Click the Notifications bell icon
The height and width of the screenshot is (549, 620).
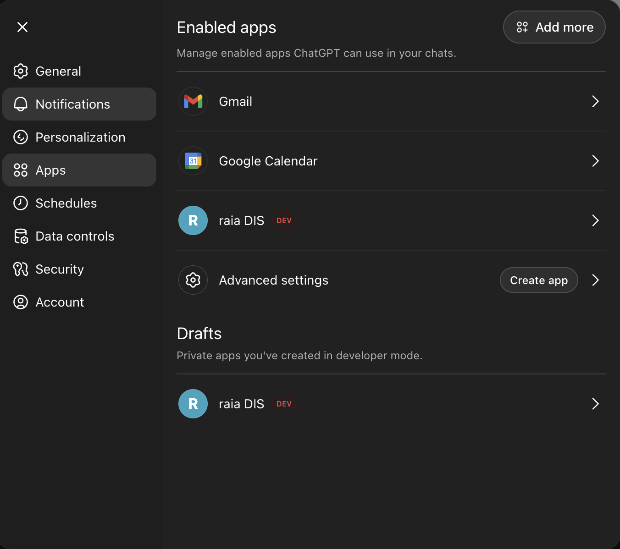pyautogui.click(x=21, y=104)
